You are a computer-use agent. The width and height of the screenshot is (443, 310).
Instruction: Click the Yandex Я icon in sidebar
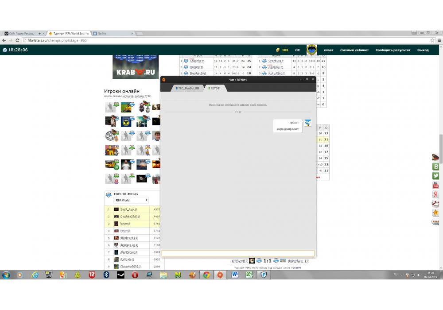coord(435,194)
